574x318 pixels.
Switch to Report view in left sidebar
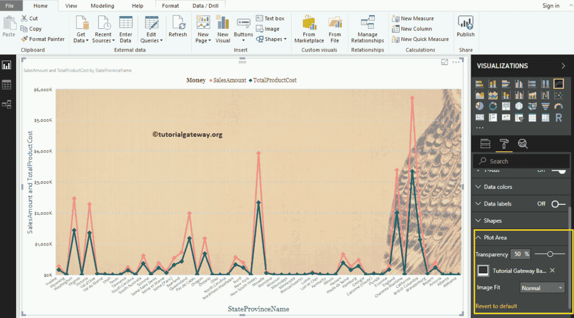tap(6, 65)
